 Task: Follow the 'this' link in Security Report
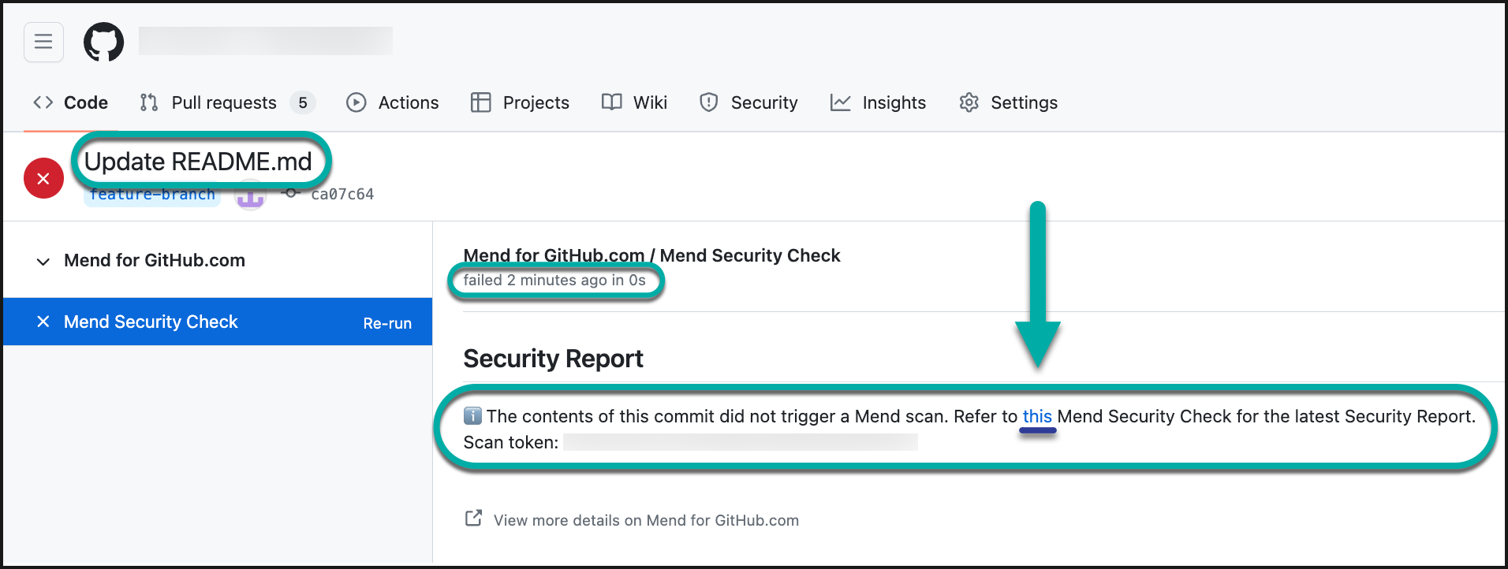pos(1037,416)
